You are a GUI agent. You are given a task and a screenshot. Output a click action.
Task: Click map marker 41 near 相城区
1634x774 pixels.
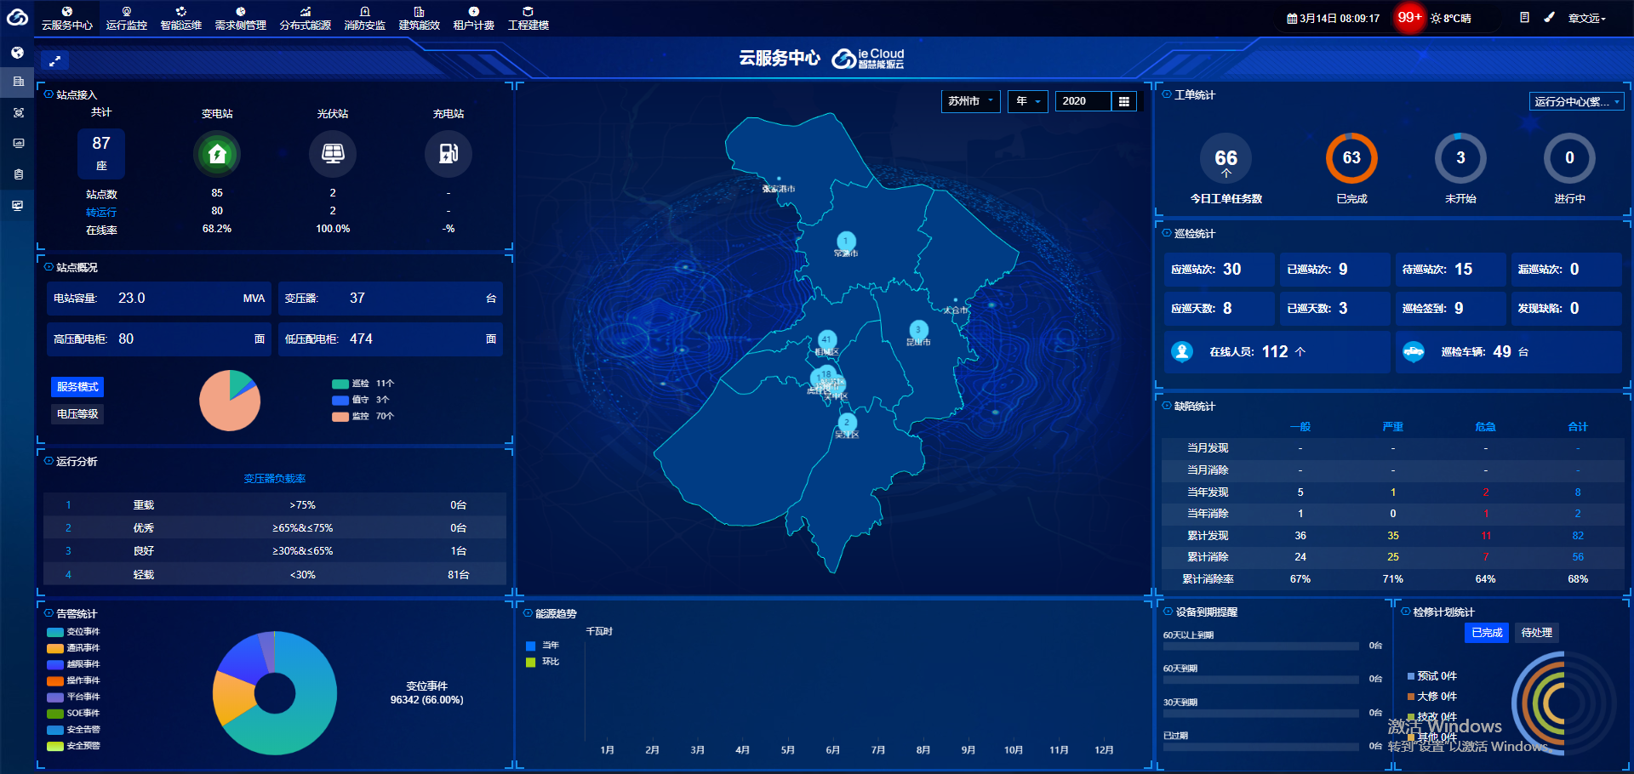pos(826,340)
